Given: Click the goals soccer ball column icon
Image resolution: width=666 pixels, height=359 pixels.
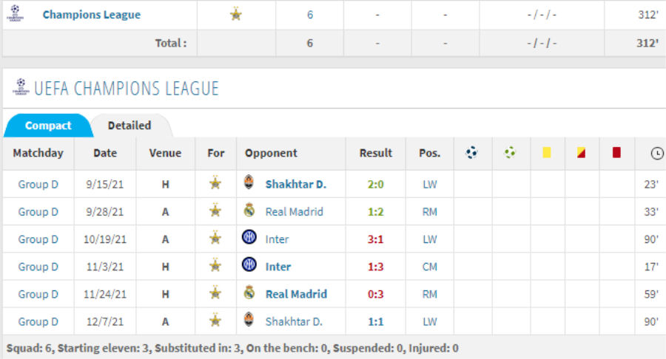Looking at the screenshot, I should click(x=472, y=153).
